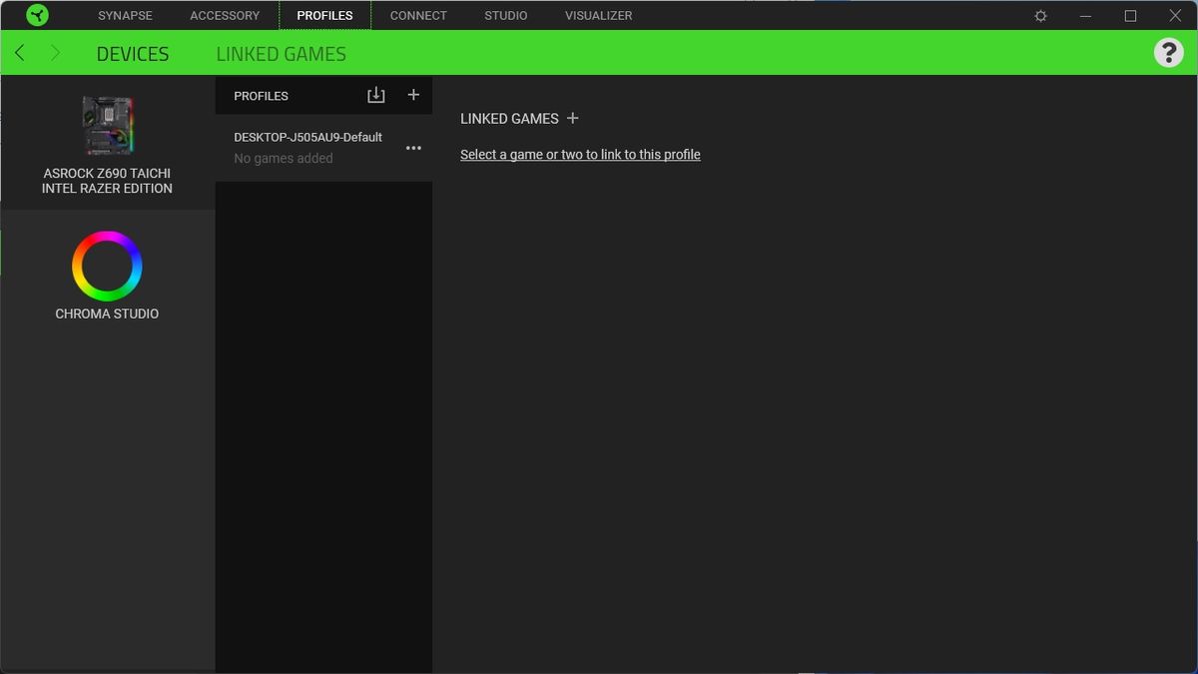Switch to the Synapse tab

pos(125,16)
